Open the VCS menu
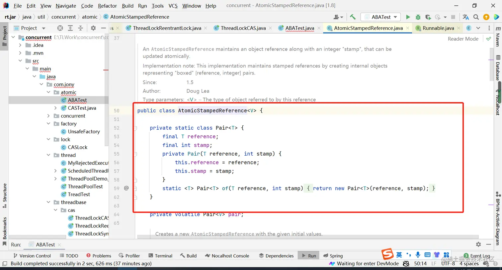This screenshot has width=502, height=270. click(x=173, y=6)
